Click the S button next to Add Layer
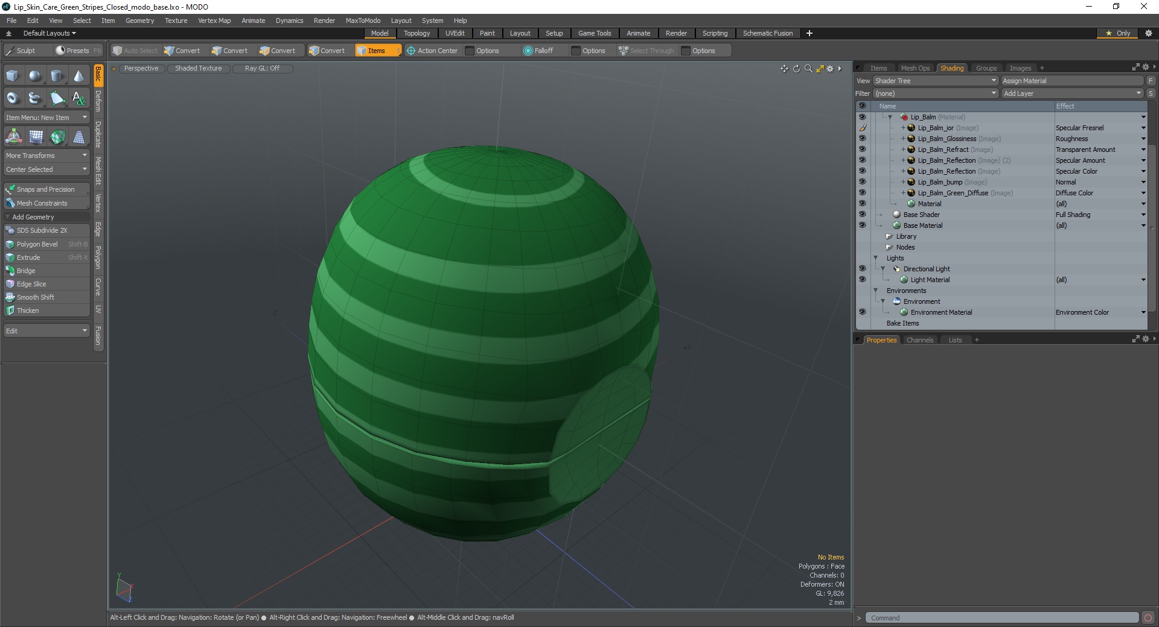The width and height of the screenshot is (1159, 627). coord(1151,93)
